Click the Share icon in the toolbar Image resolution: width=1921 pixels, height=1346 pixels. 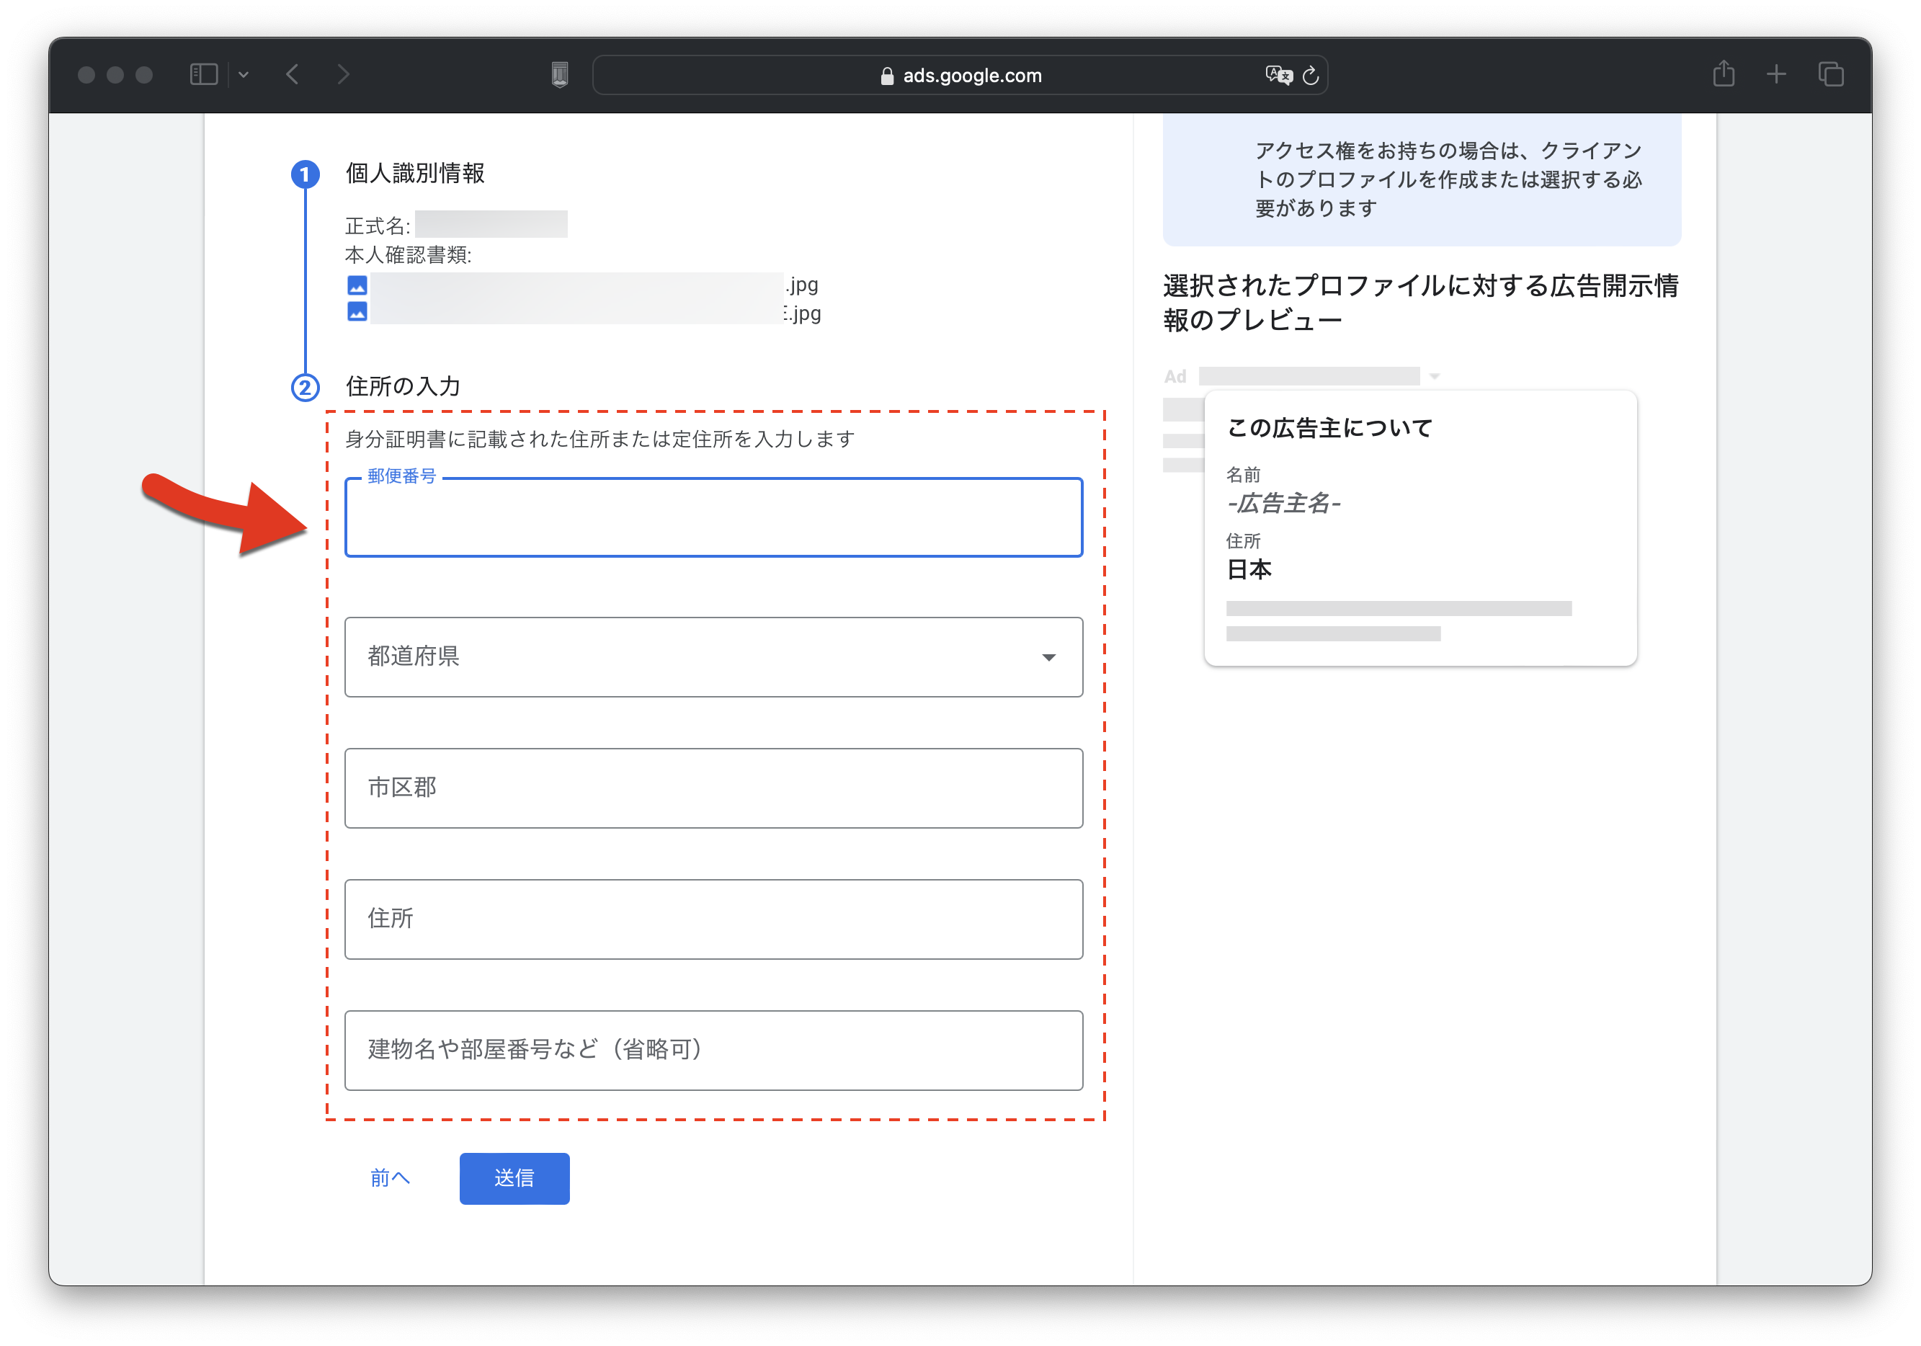point(1724,74)
